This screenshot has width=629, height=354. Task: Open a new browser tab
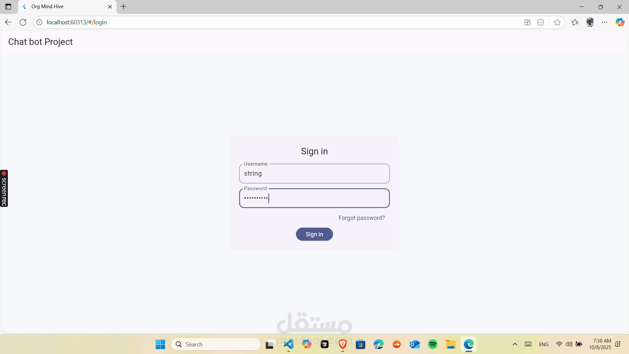click(124, 7)
